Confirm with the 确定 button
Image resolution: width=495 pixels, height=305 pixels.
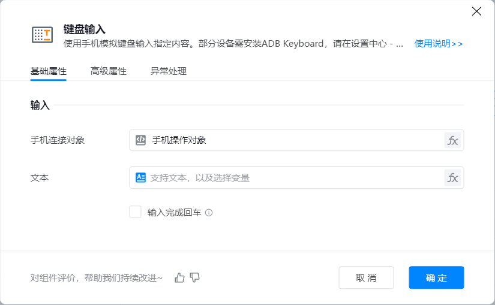(436, 277)
